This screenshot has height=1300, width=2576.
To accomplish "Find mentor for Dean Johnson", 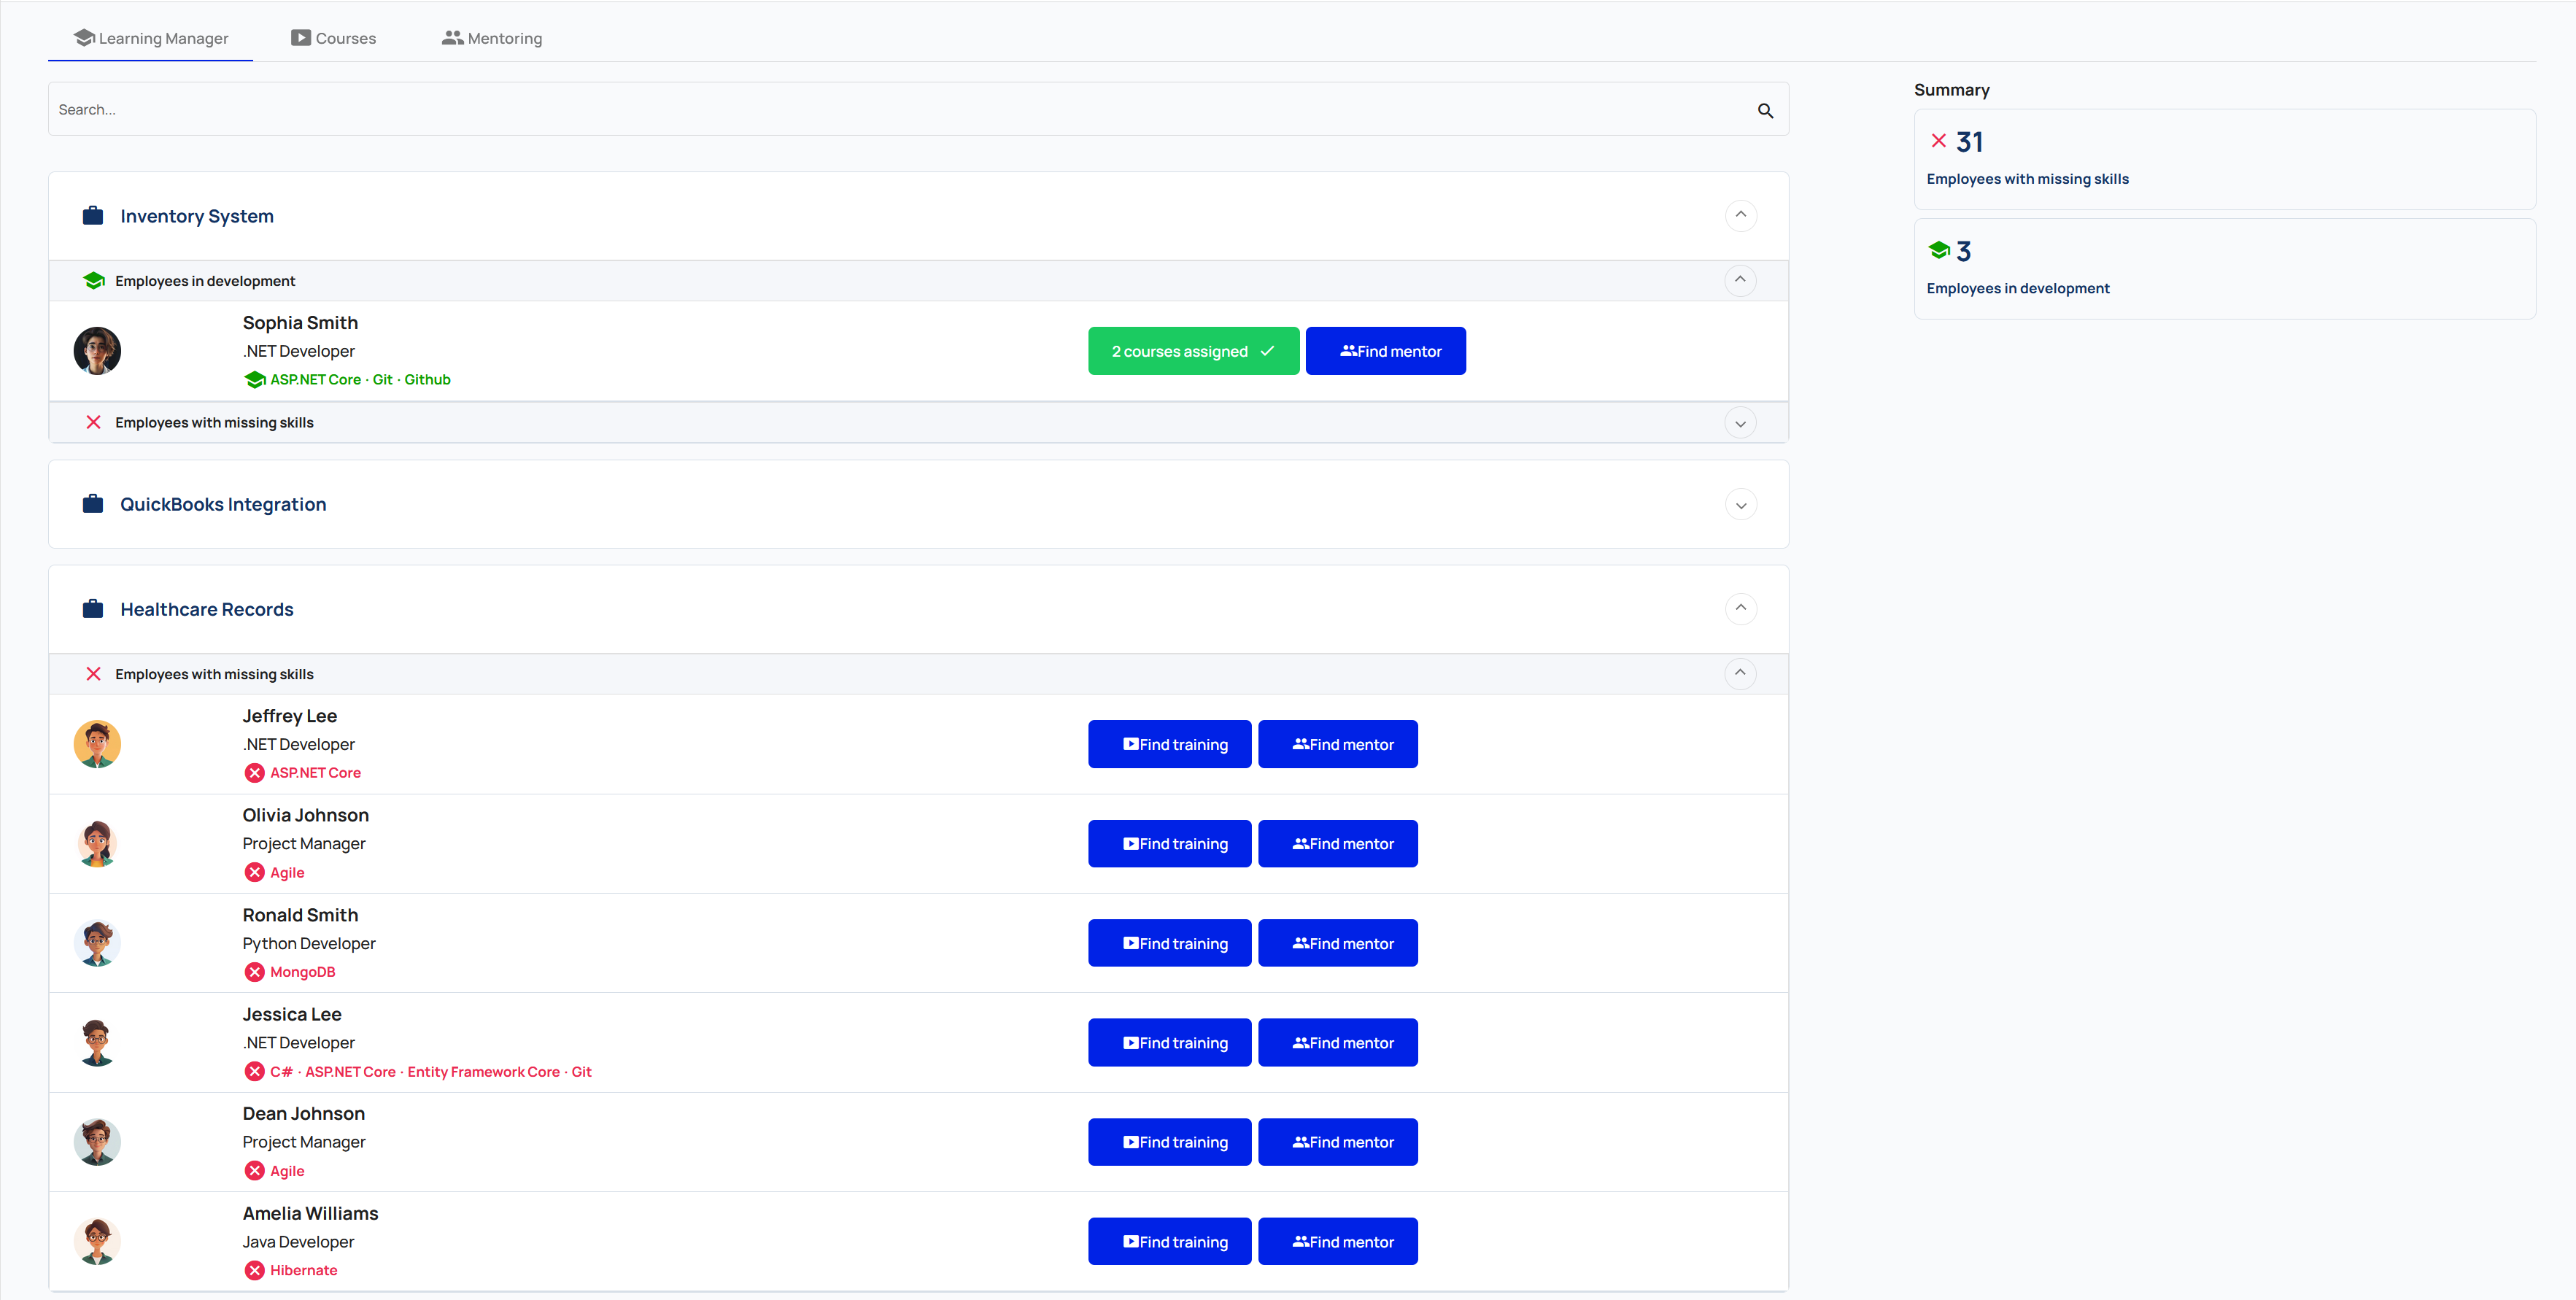I will [x=1337, y=1142].
